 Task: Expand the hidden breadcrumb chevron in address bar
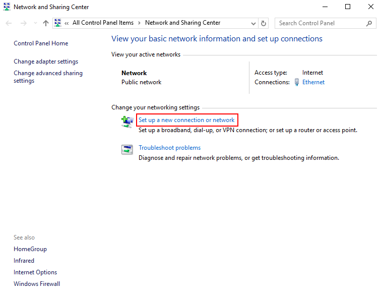(67, 23)
